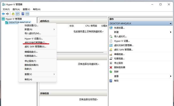Choose 快速创建(Q)... from context menu
The width and height of the screenshot is (174, 106).
pyautogui.click(x=38, y=25)
